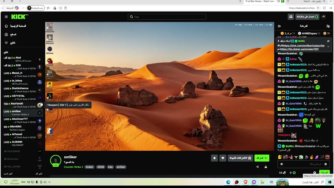Open chat settings gear
Image resolution: width=334 pixels, height=188 pixels.
pyautogui.click(x=315, y=173)
